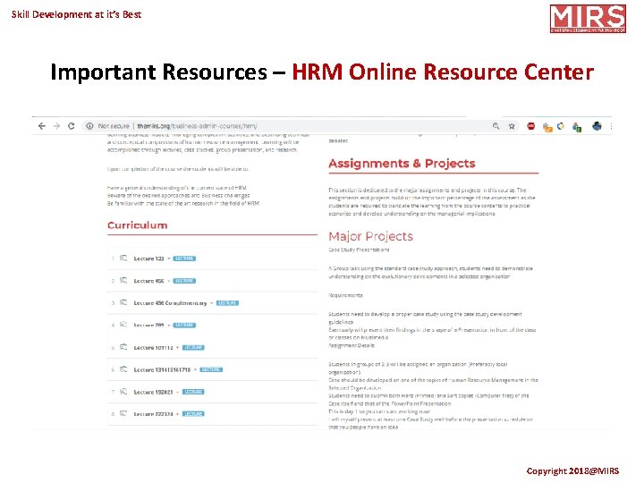Click the Skill Development at it's Best tagline
The height and width of the screenshot is (483, 644).
pyautogui.click(x=76, y=14)
